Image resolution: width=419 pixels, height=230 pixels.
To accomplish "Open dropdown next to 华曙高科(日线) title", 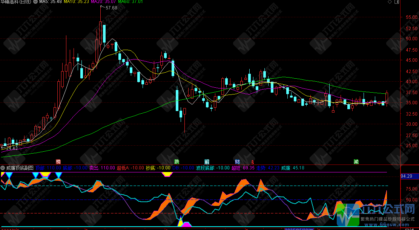I will click(x=35, y=2).
